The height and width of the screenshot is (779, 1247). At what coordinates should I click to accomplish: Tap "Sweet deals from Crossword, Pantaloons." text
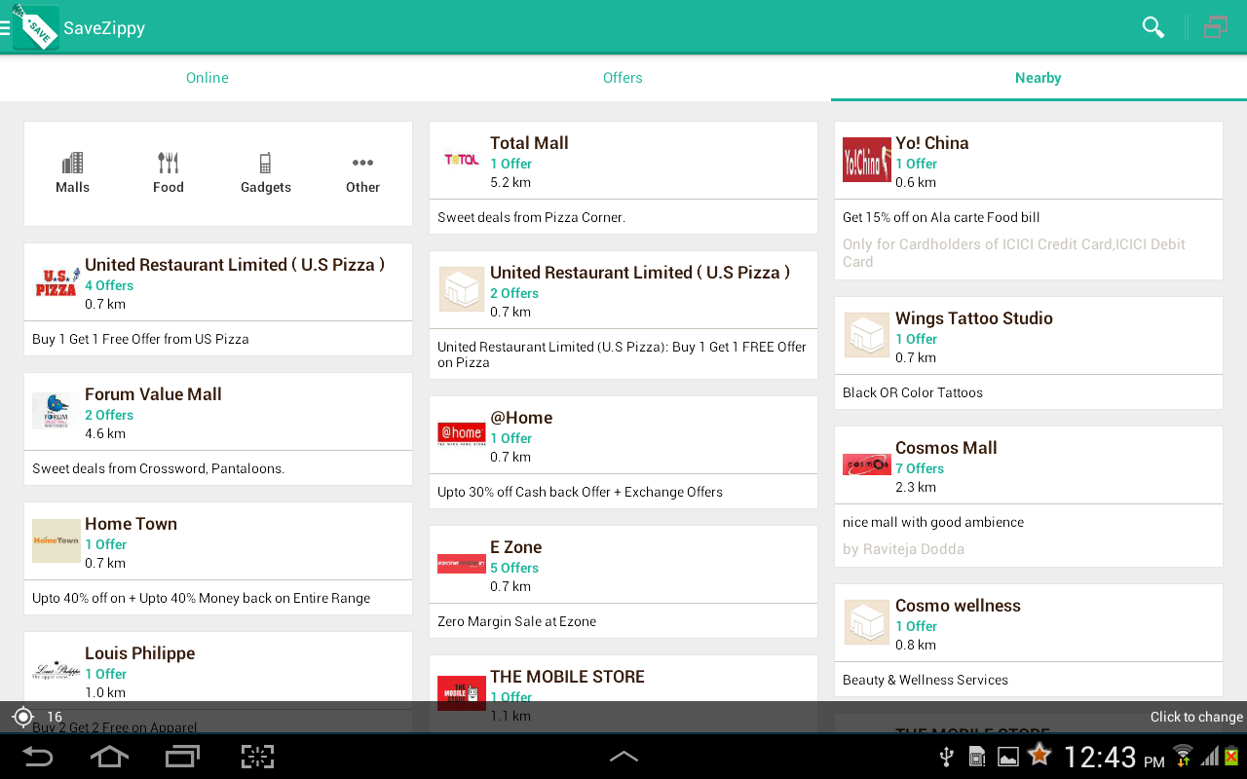[158, 468]
